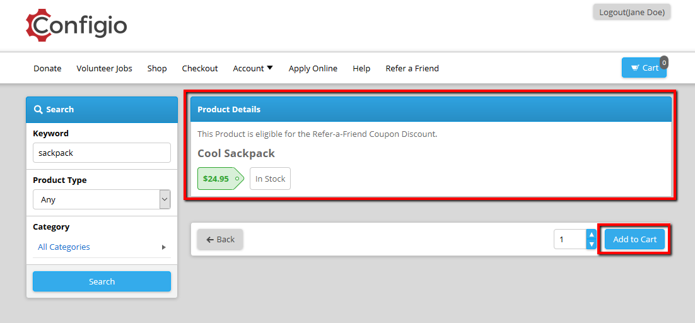The height and width of the screenshot is (323, 695).
Task: Click the Back button
Action: pos(220,239)
